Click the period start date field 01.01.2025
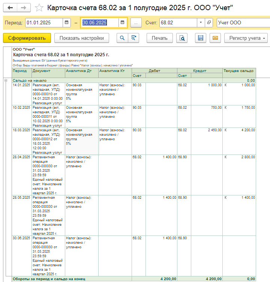The height and width of the screenshot is (282, 270). coord(43,22)
